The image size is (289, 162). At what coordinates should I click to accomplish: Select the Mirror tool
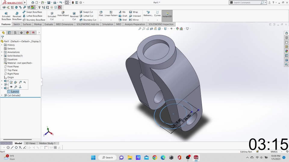click(x=134, y=20)
